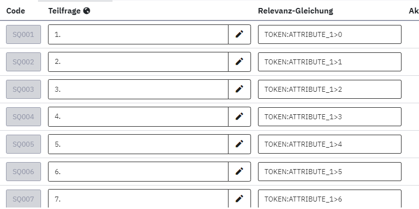The height and width of the screenshot is (209, 419).
Task: Select the relevance field with TOKEN:ATTRIBUTE_1>6
Action: coord(329,199)
